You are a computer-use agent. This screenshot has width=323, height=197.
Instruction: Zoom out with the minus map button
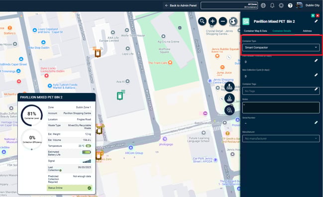pyautogui.click(x=222, y=21)
